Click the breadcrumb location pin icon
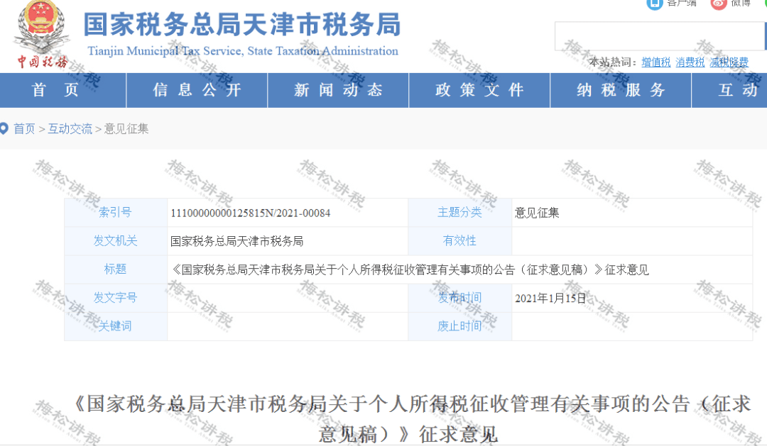 pos(4,128)
